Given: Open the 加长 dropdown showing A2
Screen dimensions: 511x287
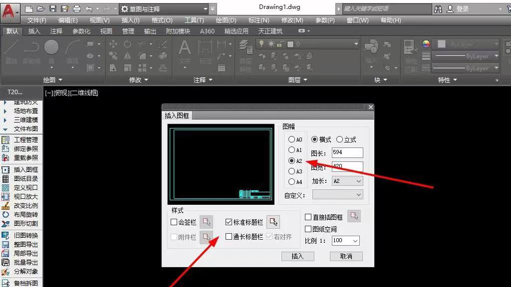Looking at the screenshot, I should point(347,181).
